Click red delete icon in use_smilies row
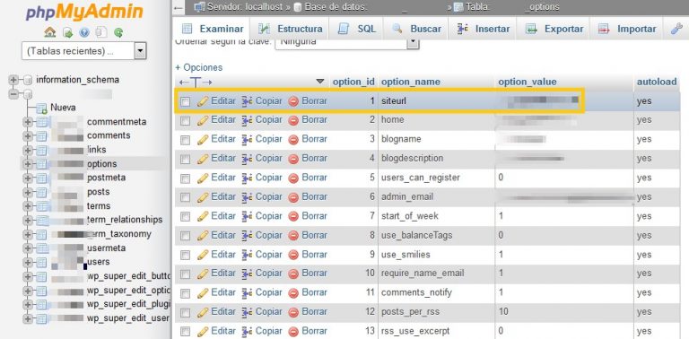Screen dimensions: 689x339 [293, 255]
